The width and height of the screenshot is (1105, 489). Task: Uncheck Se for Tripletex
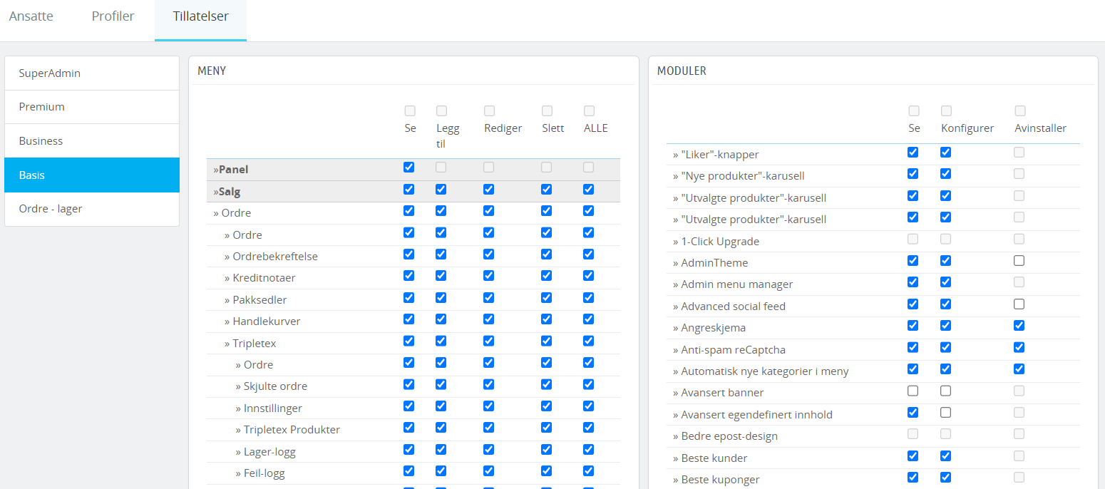pos(408,341)
